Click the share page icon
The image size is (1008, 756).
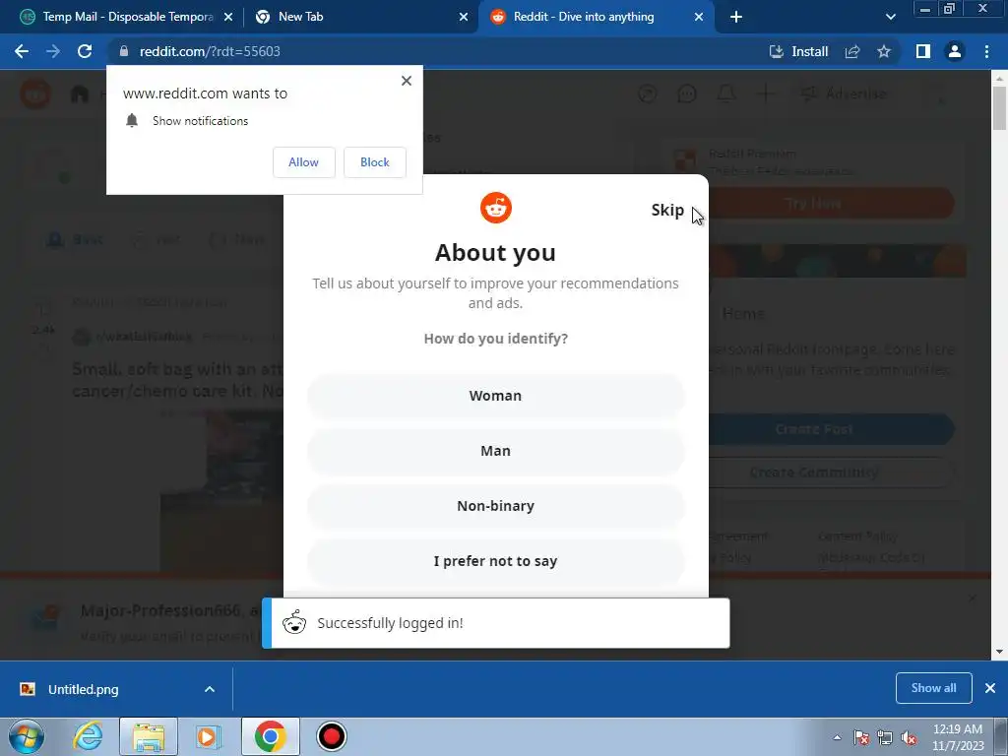(852, 51)
